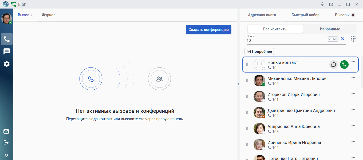The image size is (363, 160).
Task: Click avatar of Андриенко Анна Юрьевна
Action: click(259, 129)
